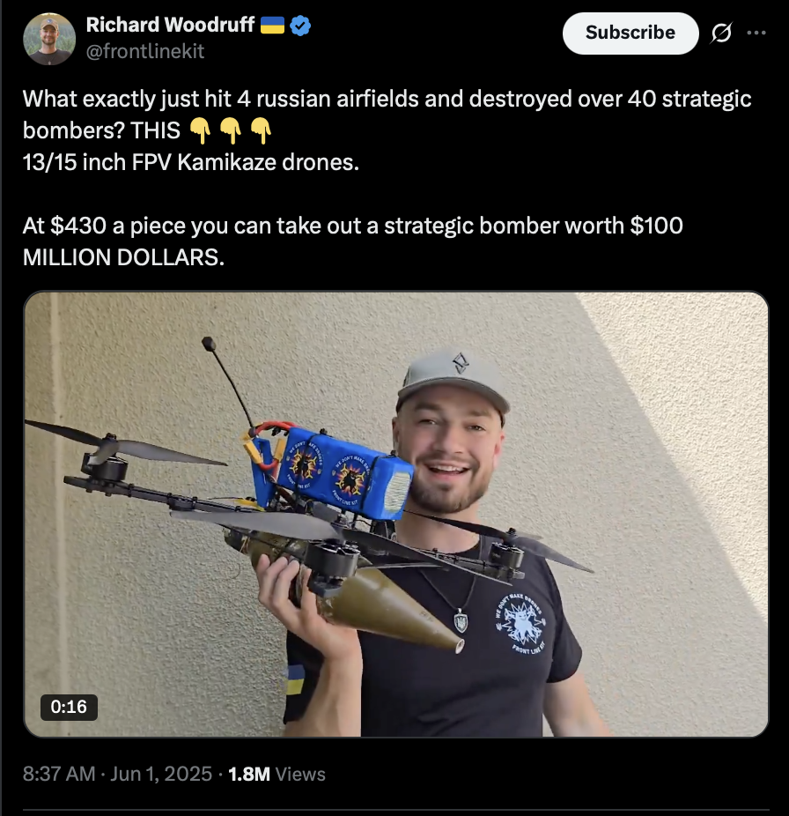Open the three-dot more options menu
The image size is (789, 816).
pos(756,33)
